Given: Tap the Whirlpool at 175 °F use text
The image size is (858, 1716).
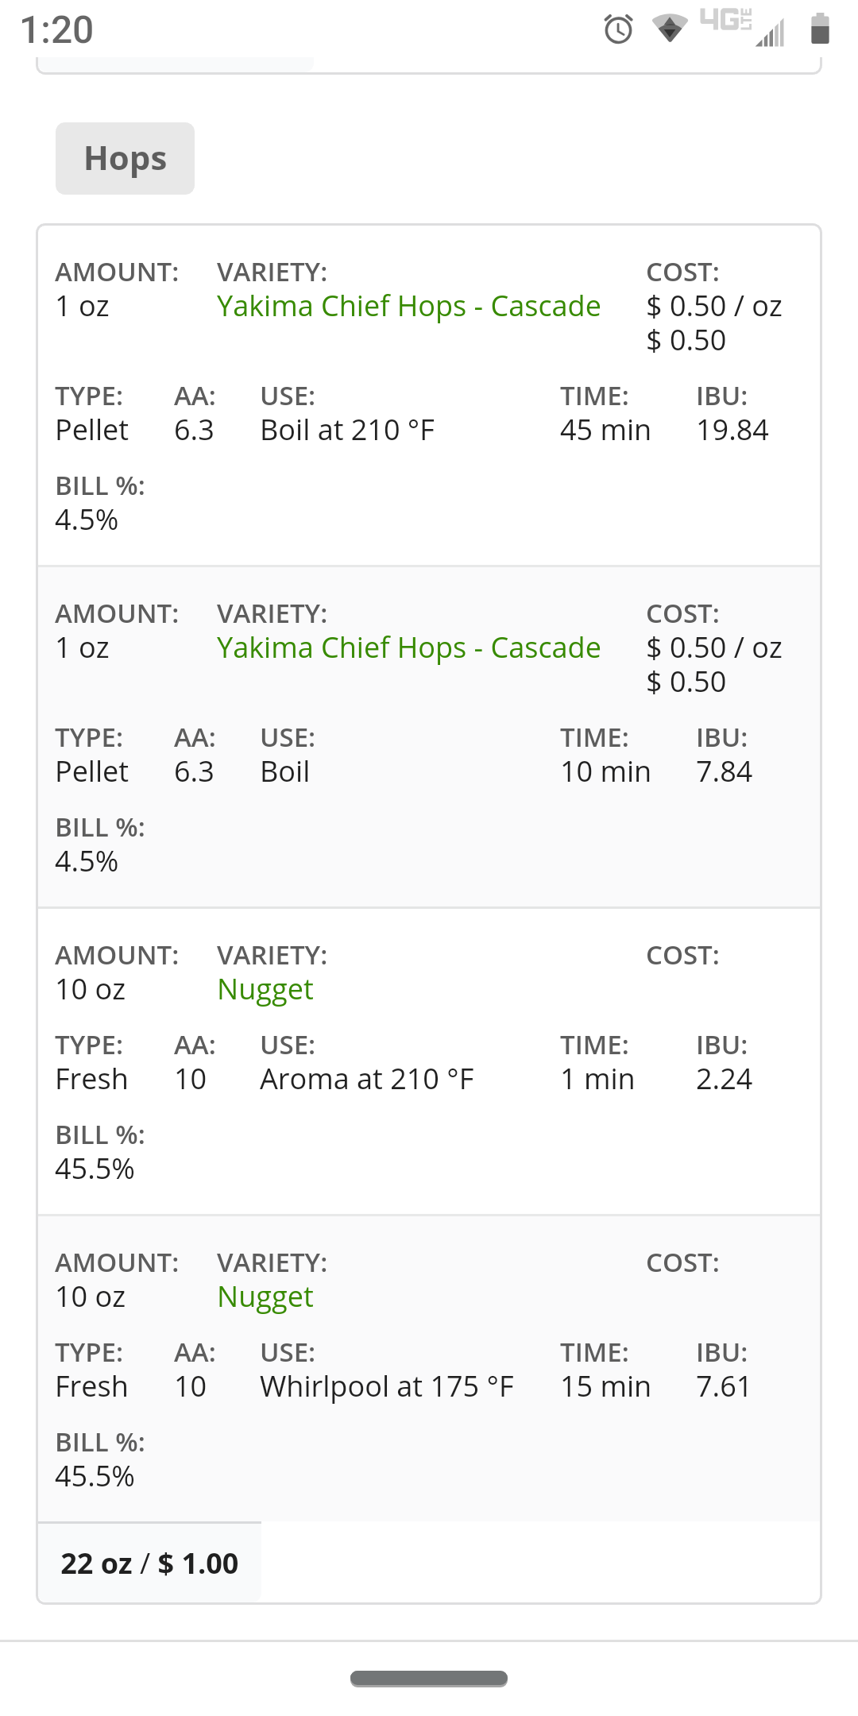Looking at the screenshot, I should pos(387,1386).
